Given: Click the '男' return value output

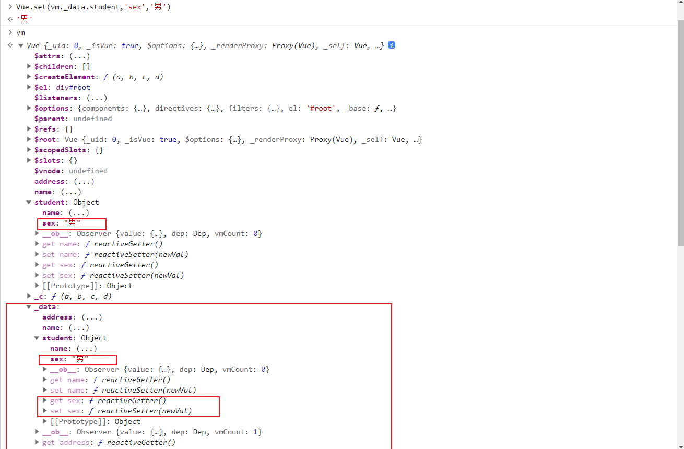Looking at the screenshot, I should pyautogui.click(x=25, y=19).
